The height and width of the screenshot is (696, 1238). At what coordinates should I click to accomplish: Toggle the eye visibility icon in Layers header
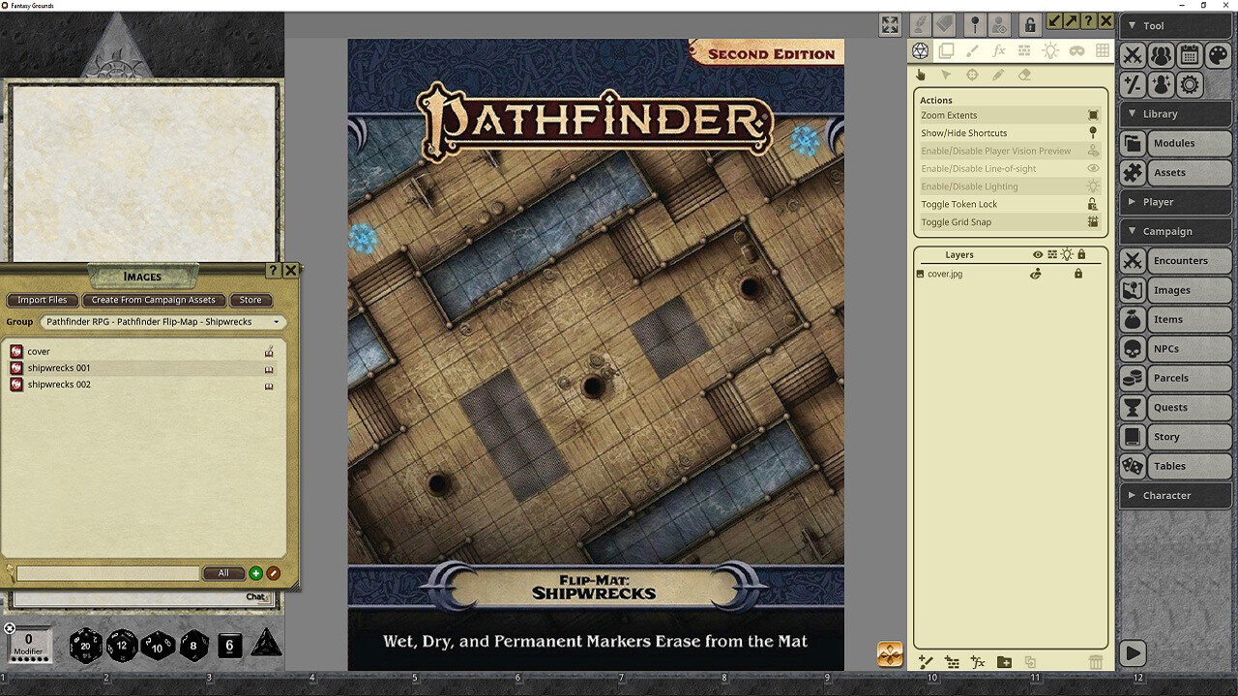tap(1038, 254)
